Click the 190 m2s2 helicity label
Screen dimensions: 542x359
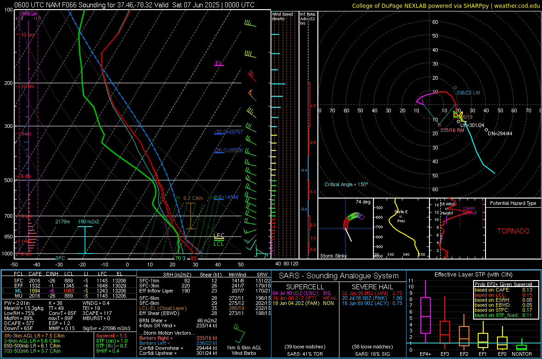pyautogui.click(x=89, y=221)
